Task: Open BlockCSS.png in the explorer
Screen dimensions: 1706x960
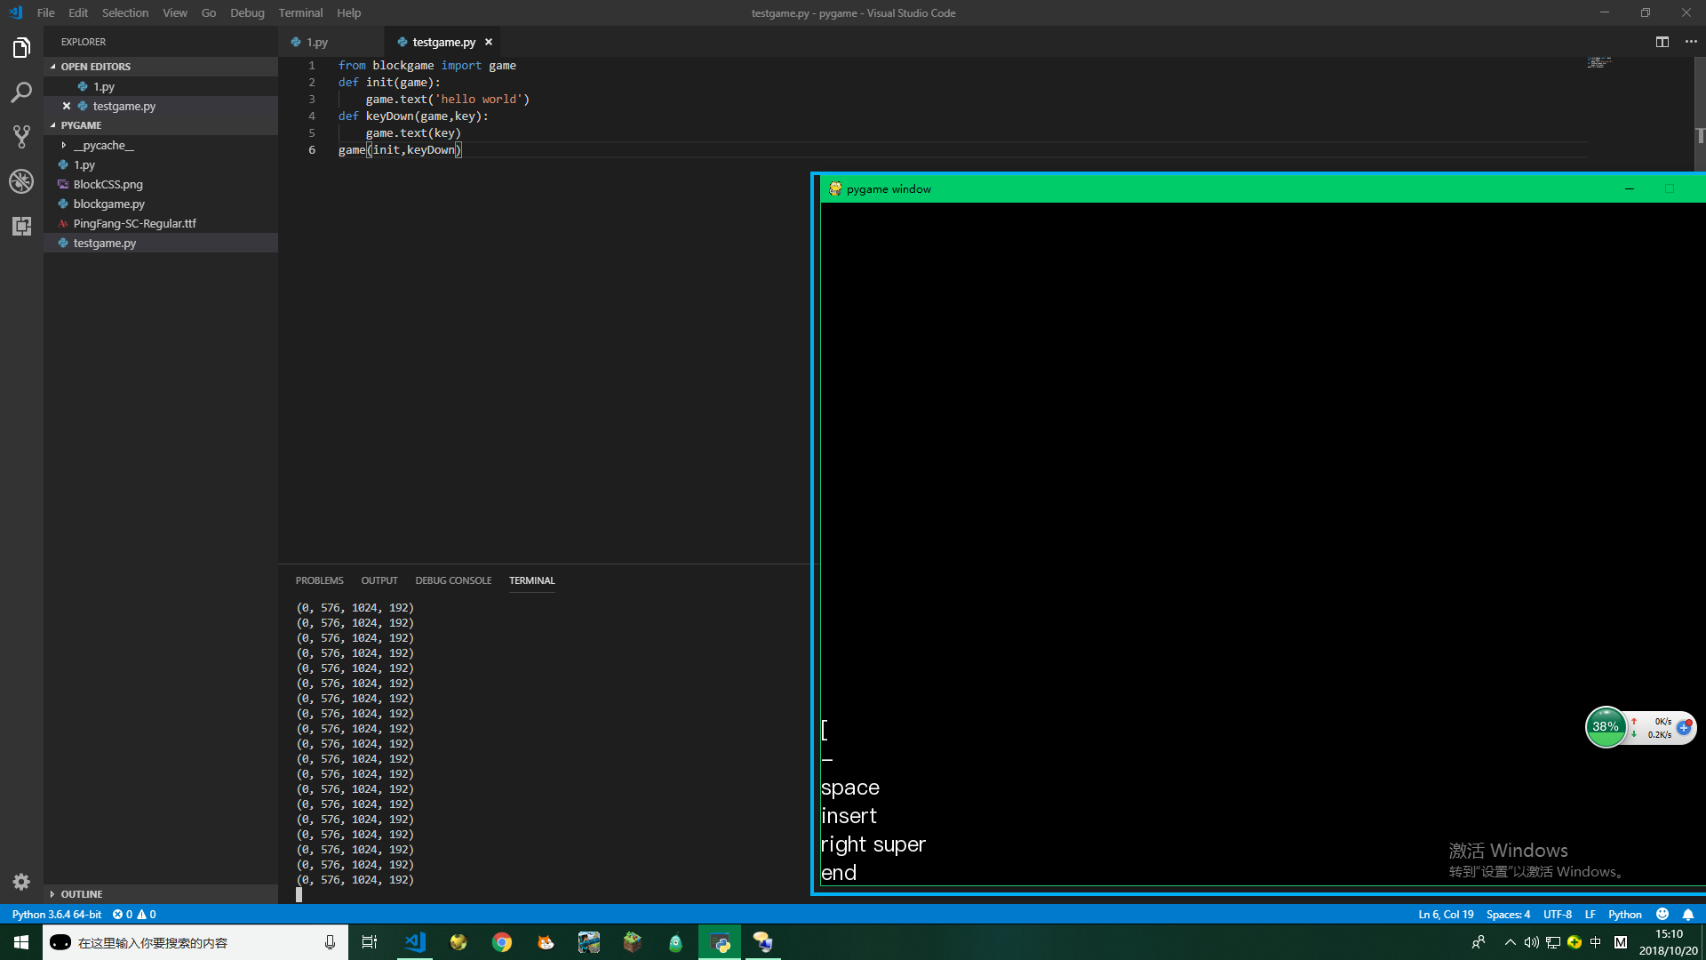Action: click(x=161, y=184)
